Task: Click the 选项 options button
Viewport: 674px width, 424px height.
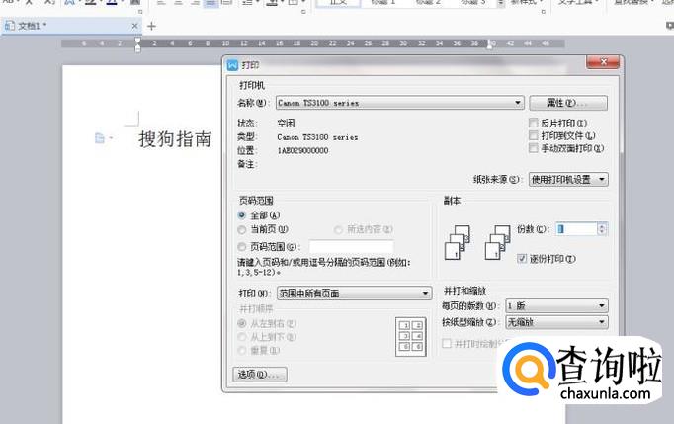Action: click(x=260, y=375)
